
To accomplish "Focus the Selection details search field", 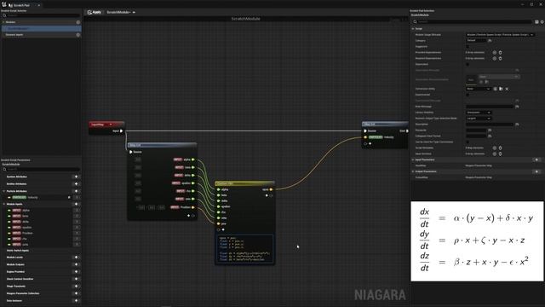I will [x=473, y=21].
